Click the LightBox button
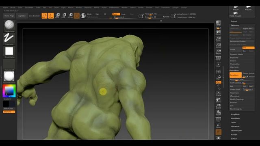Viewport: 260px width, 146px height. pyautogui.click(x=22, y=16)
